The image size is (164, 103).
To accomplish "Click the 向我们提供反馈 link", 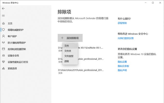I will click(x=126, y=38).
